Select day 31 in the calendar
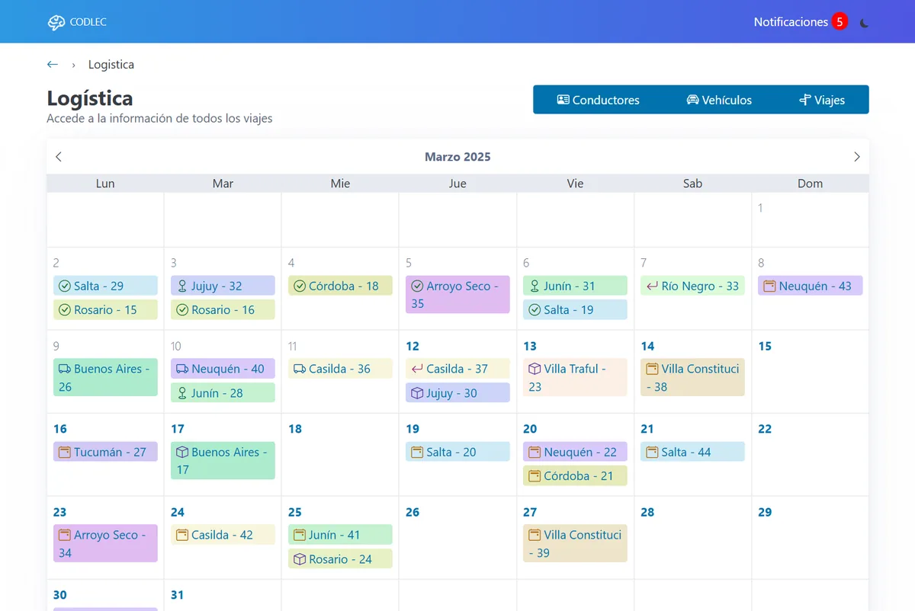Viewport: 915px width, 611px height. point(177,595)
